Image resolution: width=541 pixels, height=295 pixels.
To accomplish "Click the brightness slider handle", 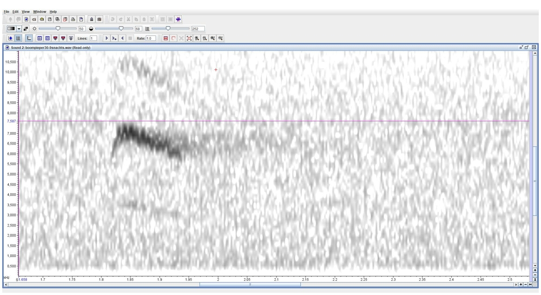I will 58,29.
